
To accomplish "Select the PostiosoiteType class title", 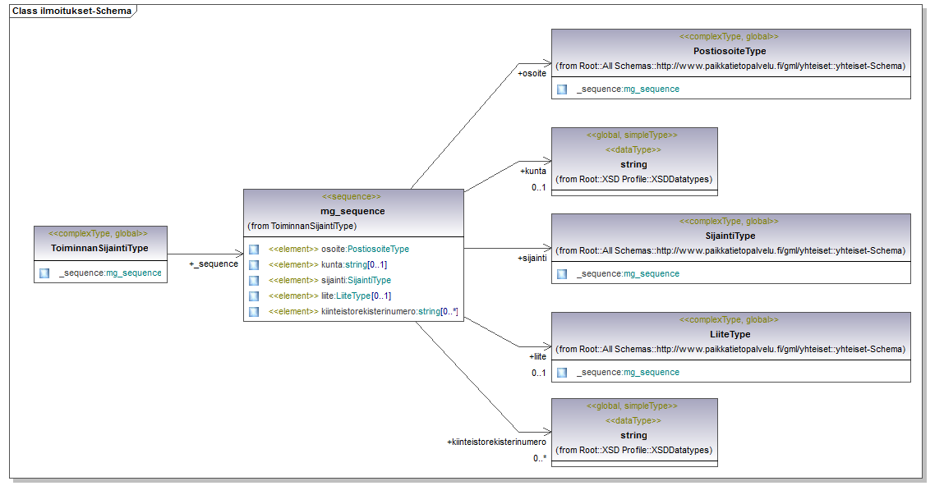I will (x=730, y=51).
